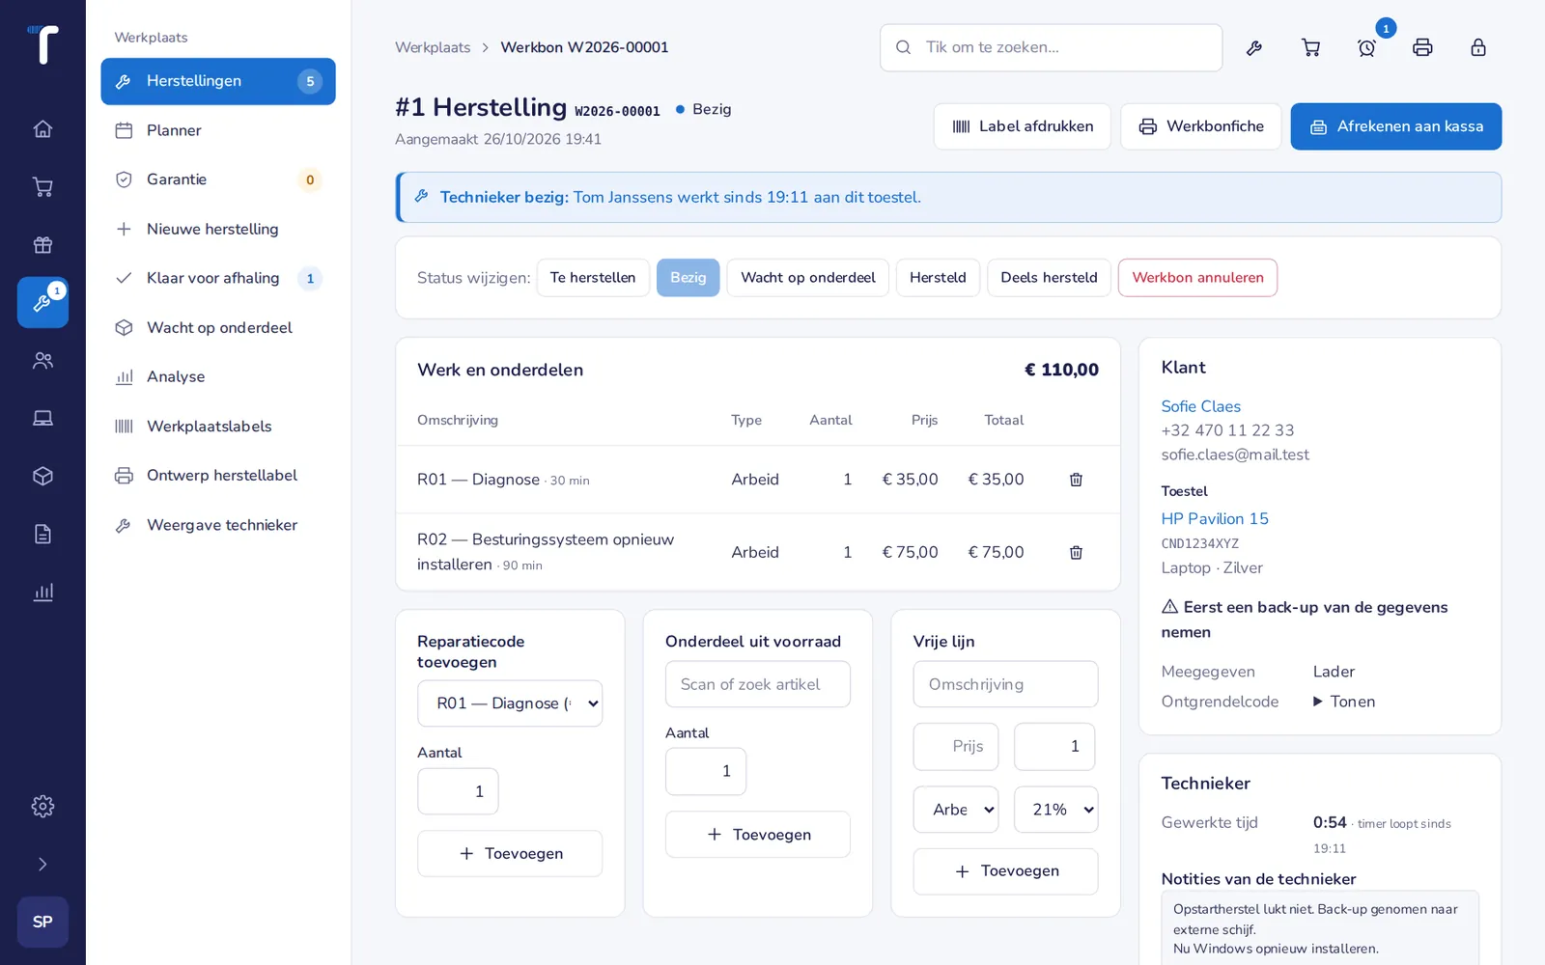
Task: Open the gift icon in left rail
Action: pos(42,245)
